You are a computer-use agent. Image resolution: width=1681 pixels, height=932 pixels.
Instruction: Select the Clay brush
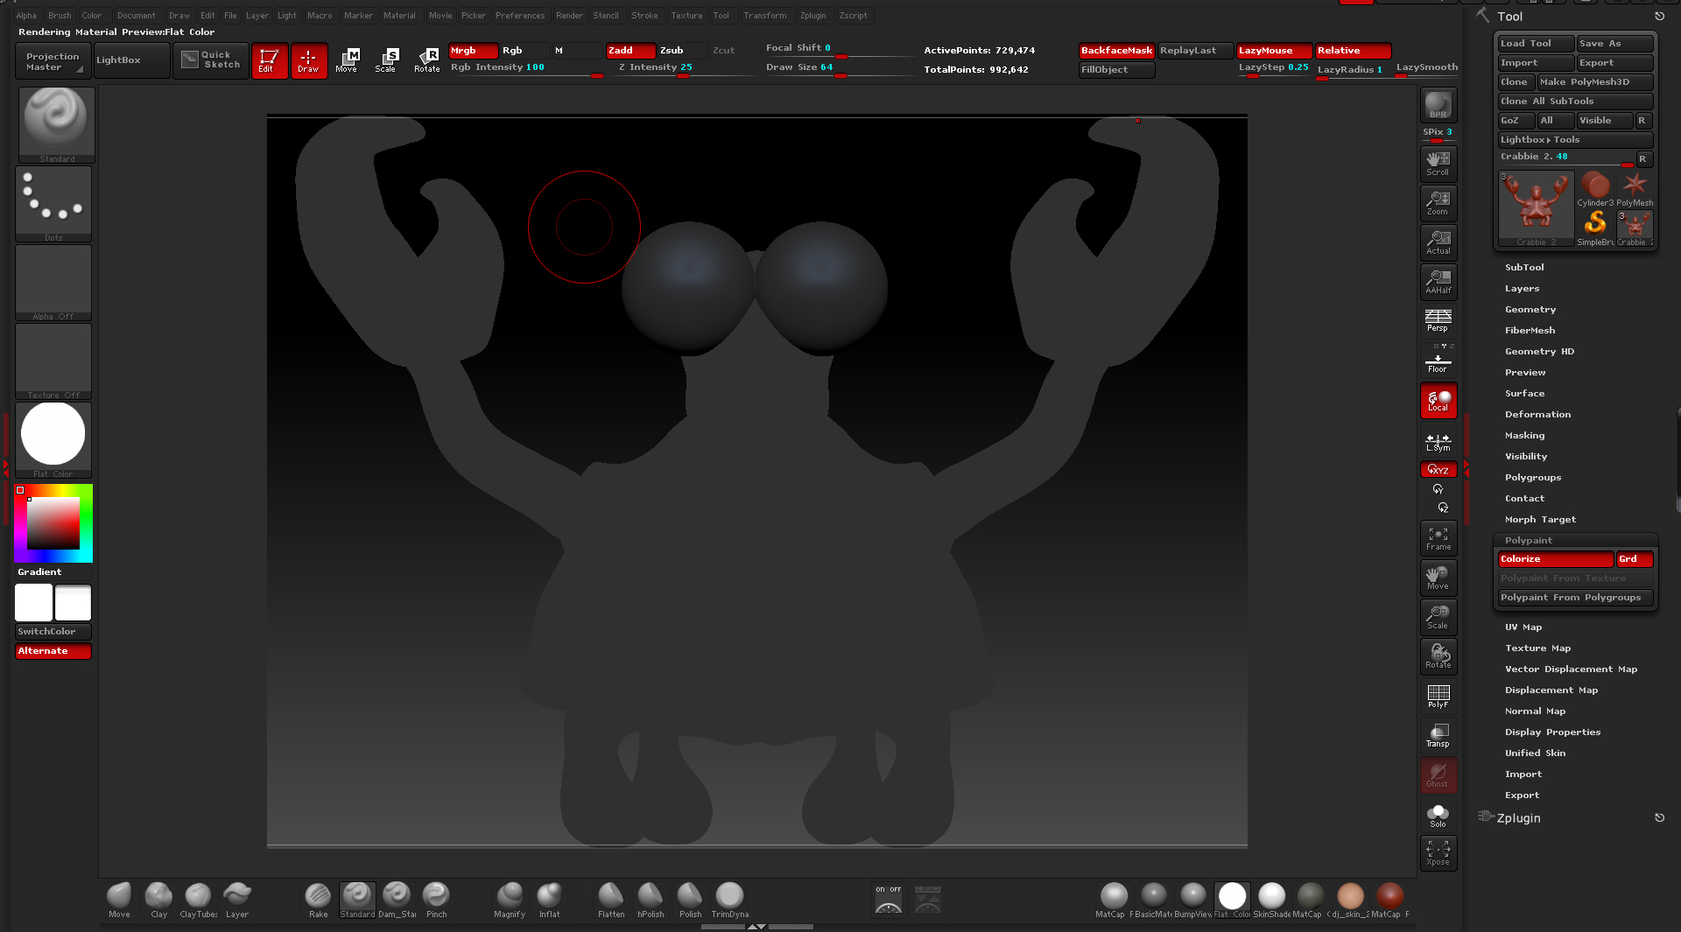(158, 900)
